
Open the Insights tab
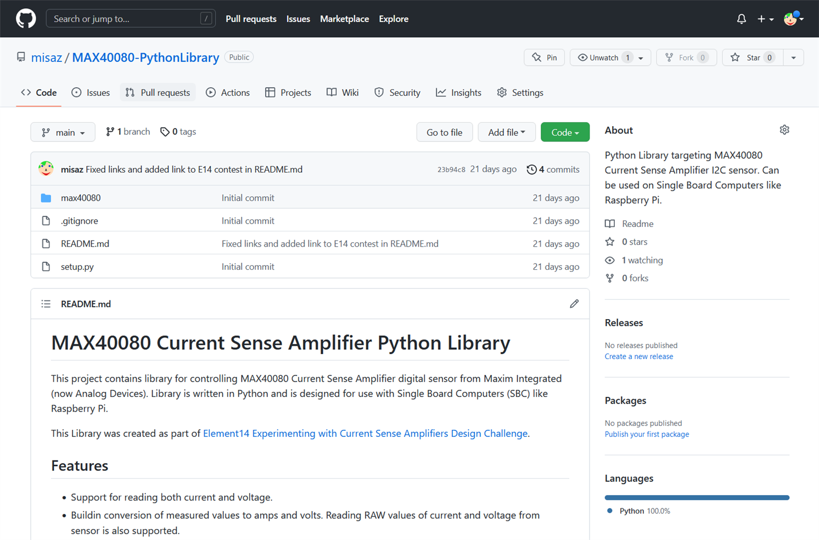pyautogui.click(x=458, y=93)
